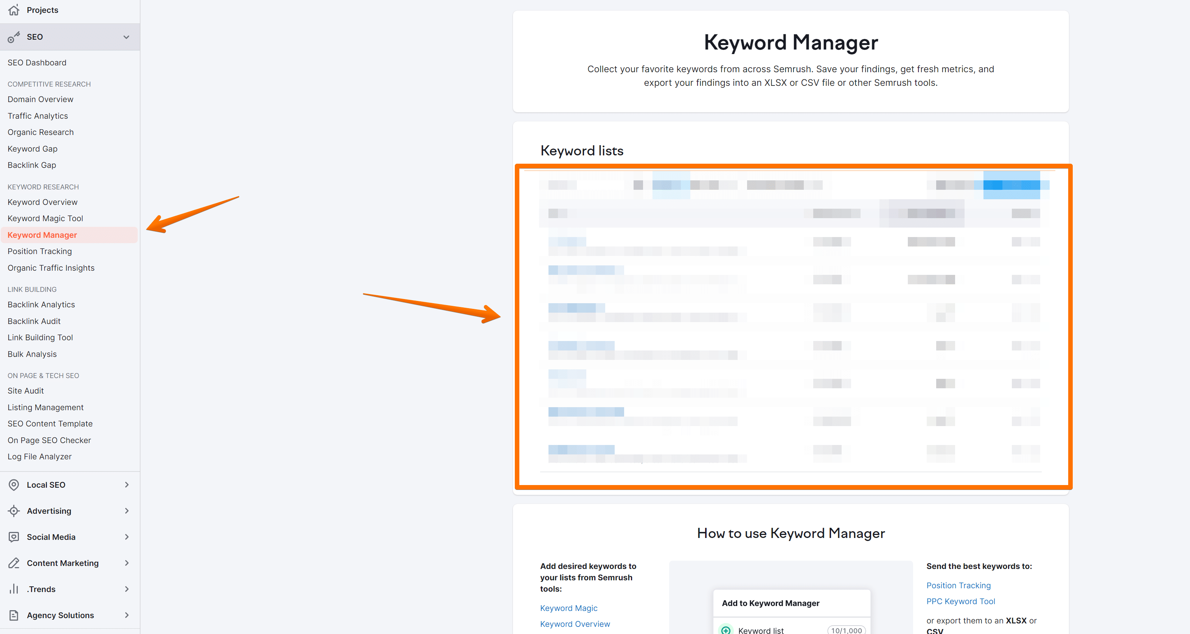
Task: Open Traffic Analytics
Action: click(x=37, y=116)
